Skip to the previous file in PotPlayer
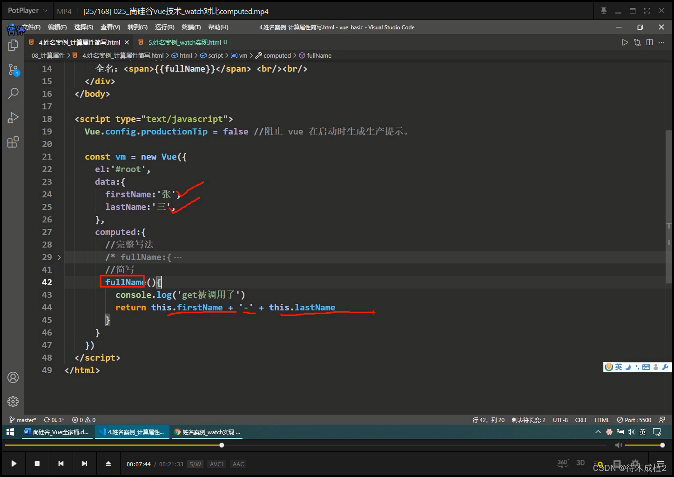Screen dimensions: 674x477 (x=61, y=464)
